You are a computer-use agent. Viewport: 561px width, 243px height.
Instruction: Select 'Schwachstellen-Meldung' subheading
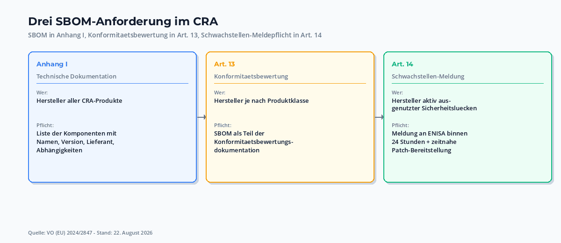click(428, 76)
